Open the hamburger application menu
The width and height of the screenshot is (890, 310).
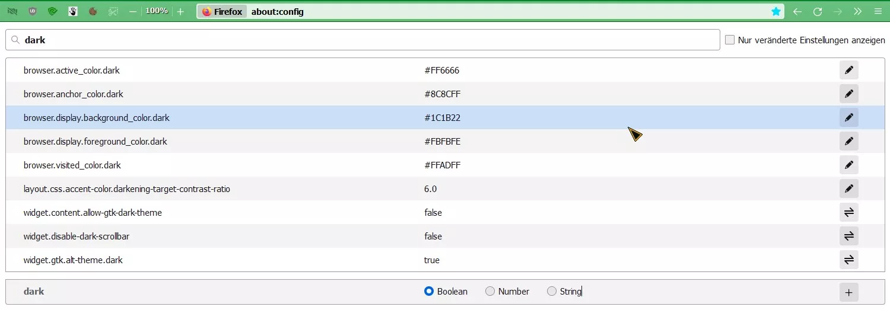[878, 11]
